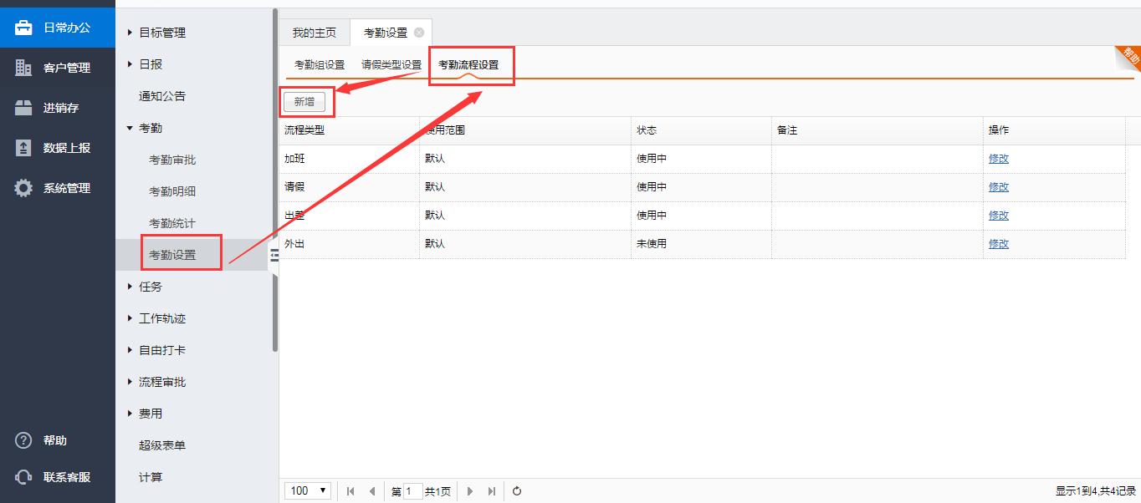Expand the 流程审批 tree node
This screenshot has height=503, width=1141.
tap(130, 382)
